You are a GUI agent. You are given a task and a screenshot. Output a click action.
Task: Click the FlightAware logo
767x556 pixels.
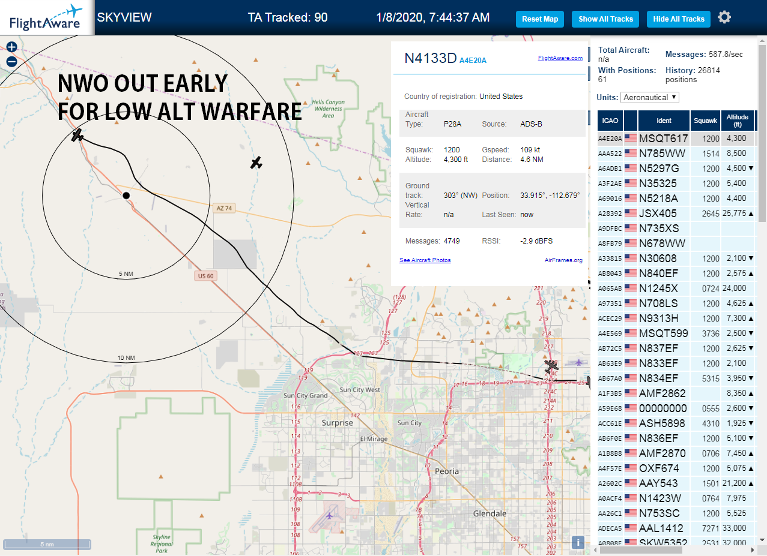(46, 17)
